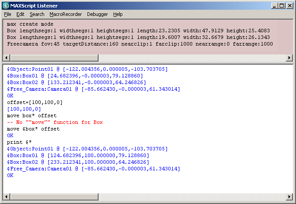
Task: Click the 'move $box* offset' command line
Action: [x=33, y=129]
